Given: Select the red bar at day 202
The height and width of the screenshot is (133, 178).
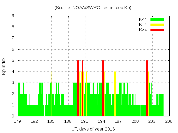Looking at the screenshot, I should coord(147,88).
